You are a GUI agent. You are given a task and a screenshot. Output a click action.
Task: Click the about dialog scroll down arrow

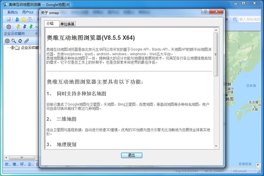216,146
